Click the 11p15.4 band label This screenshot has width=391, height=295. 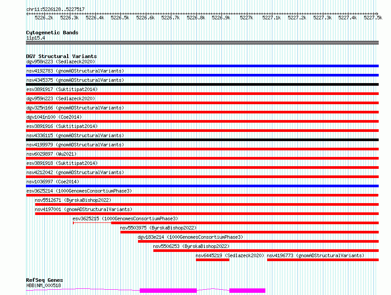(36, 38)
